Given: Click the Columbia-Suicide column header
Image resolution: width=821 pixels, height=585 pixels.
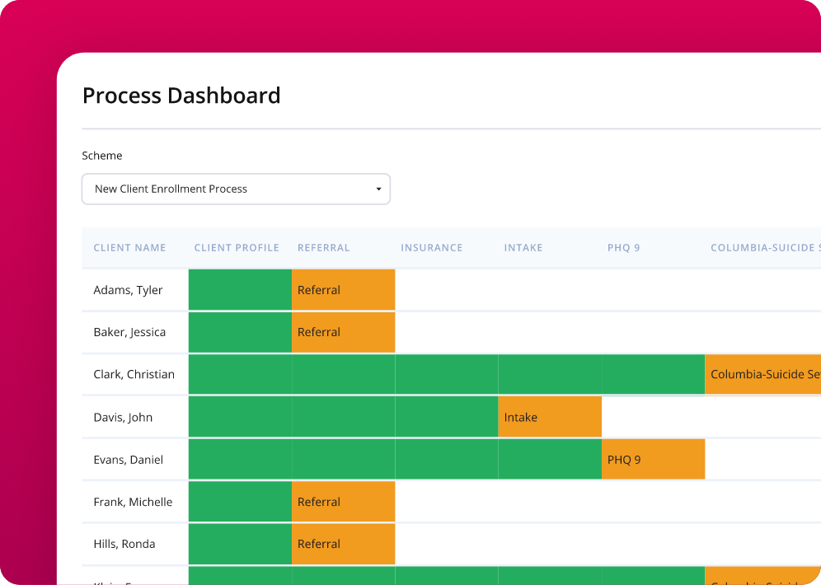Looking at the screenshot, I should point(762,248).
